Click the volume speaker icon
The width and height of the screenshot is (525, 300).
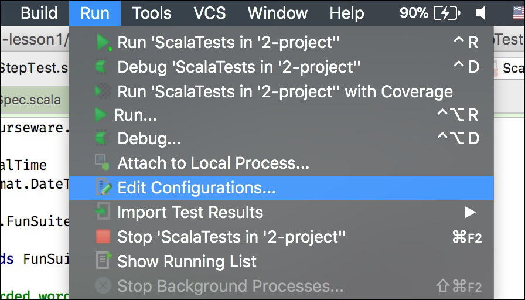(480, 13)
